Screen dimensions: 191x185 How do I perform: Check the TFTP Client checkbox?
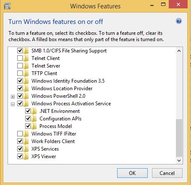coord(20,73)
